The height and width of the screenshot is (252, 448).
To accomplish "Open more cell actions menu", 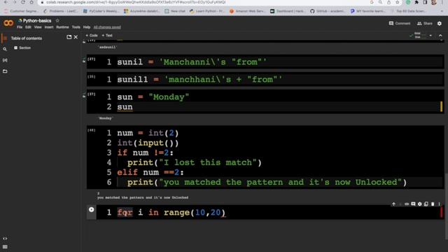I will click(439, 204).
